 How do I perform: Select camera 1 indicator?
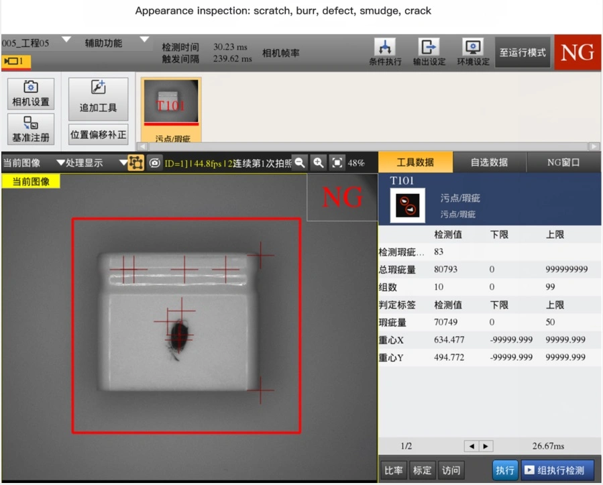(16, 61)
